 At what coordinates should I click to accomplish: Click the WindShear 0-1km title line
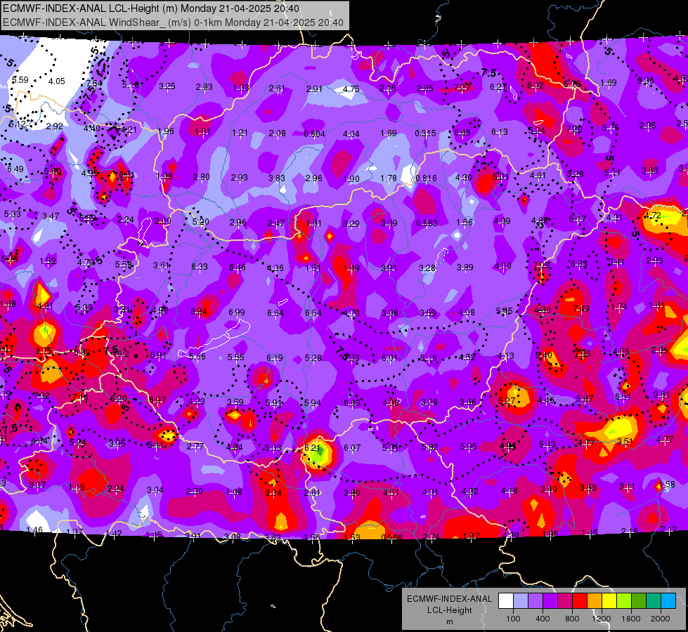[x=173, y=22]
